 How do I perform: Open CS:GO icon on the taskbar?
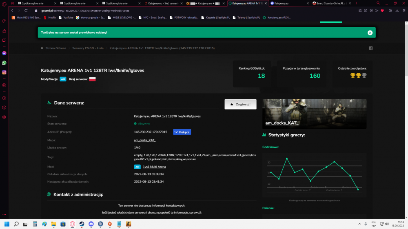click(129, 224)
